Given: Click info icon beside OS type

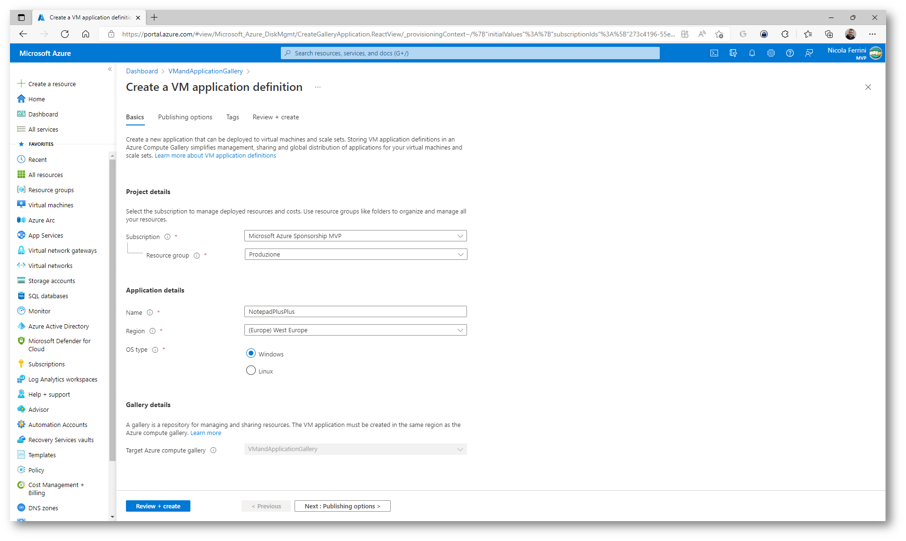Looking at the screenshot, I should click(x=155, y=350).
